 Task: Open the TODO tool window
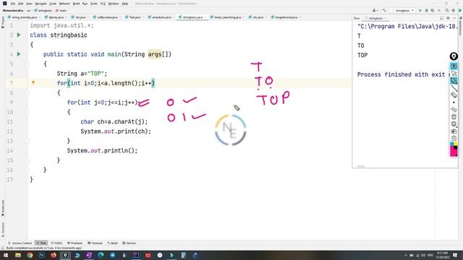(x=56, y=243)
